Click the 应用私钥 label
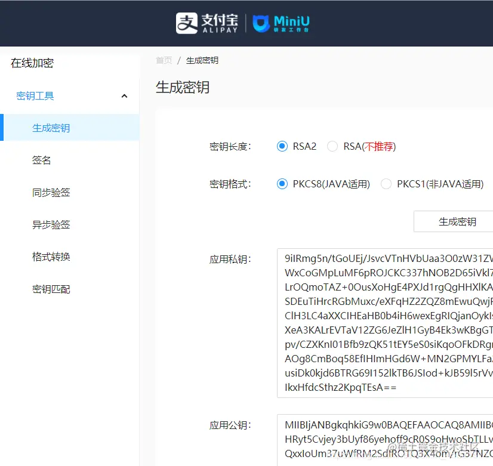This screenshot has height=466, width=493. 230,259
